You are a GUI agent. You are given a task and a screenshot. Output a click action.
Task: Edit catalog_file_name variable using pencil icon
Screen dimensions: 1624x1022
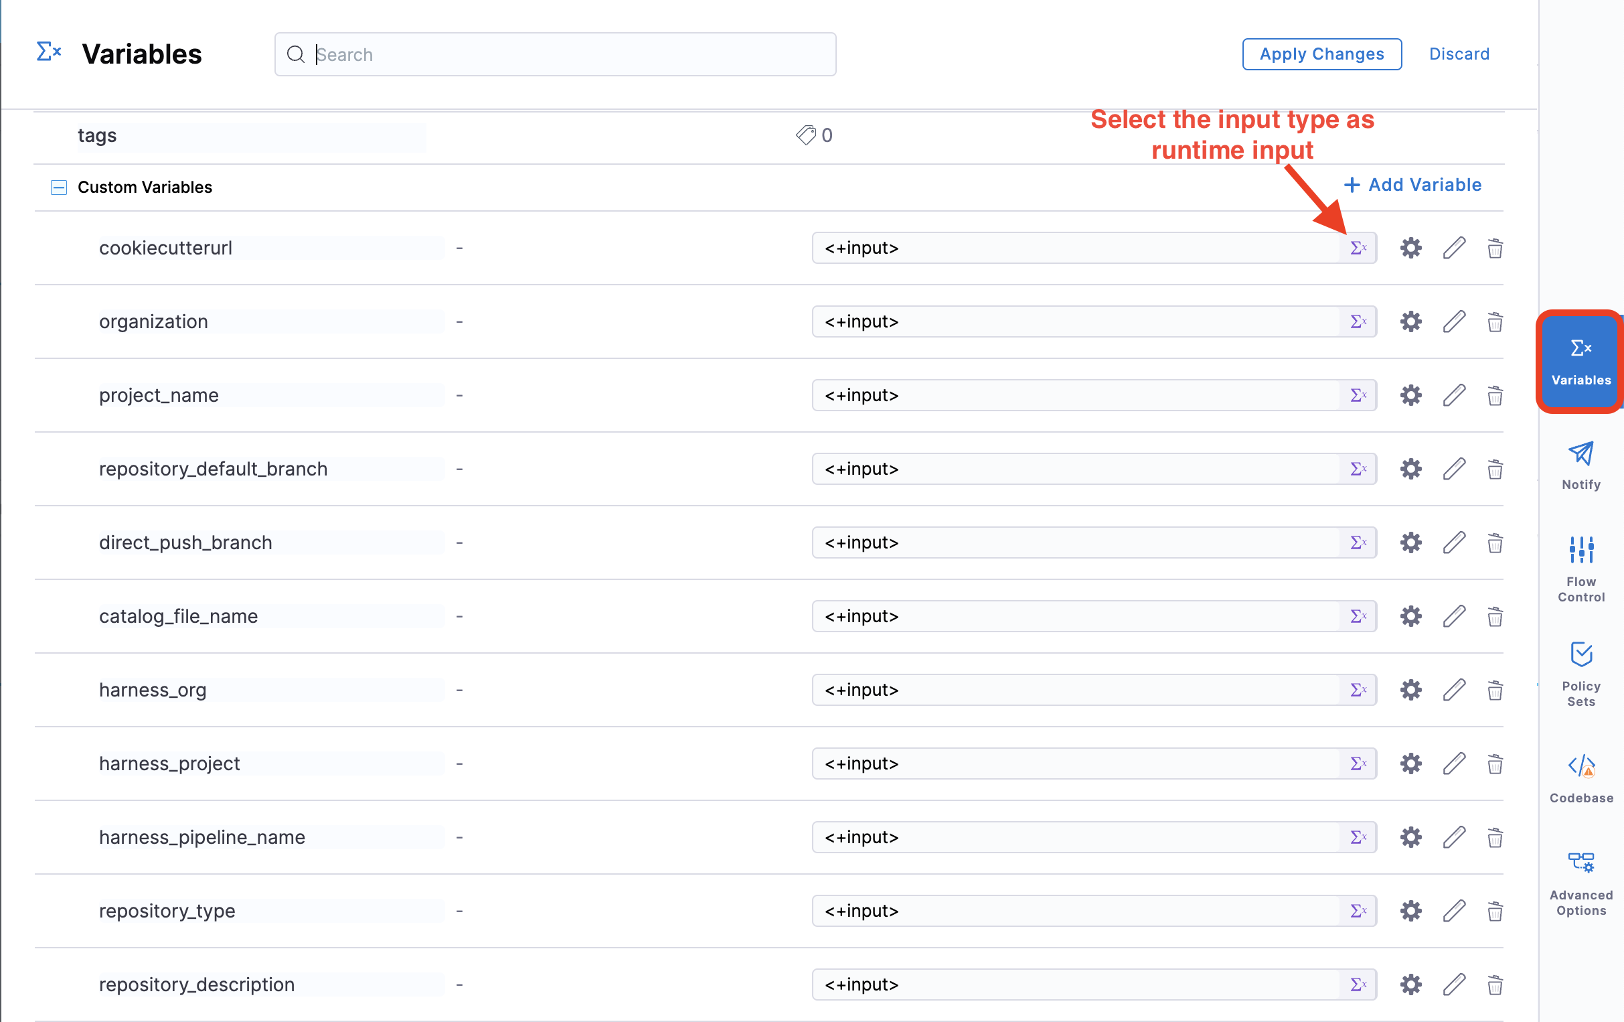click(x=1454, y=616)
